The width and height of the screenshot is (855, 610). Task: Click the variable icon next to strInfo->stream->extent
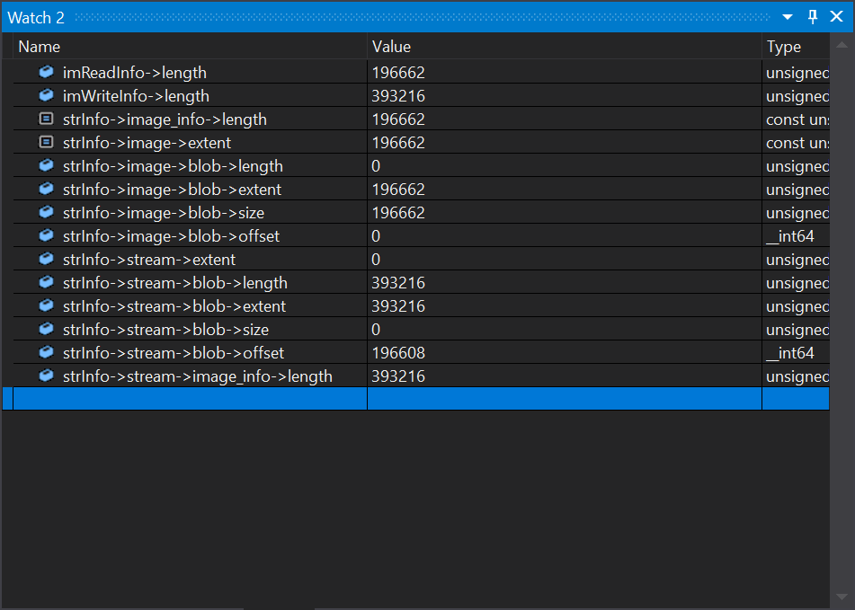coord(45,259)
